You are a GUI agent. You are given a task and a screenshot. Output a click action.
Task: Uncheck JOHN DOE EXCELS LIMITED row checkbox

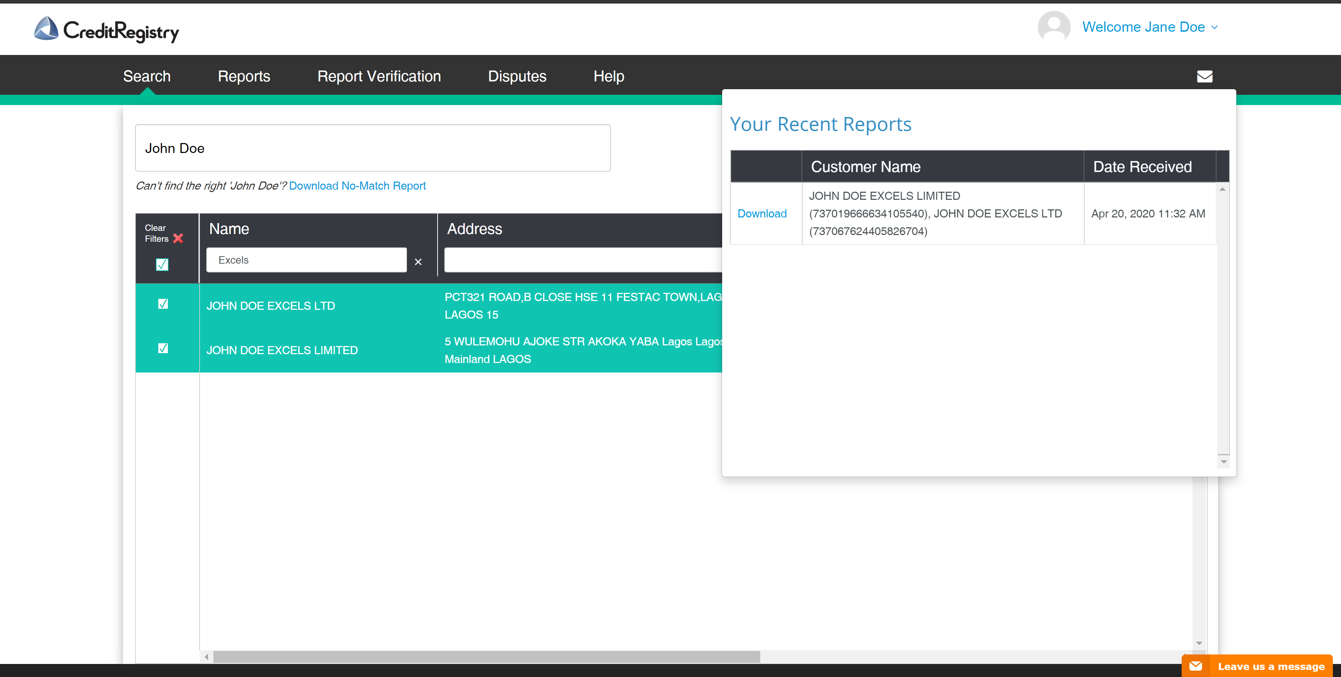pos(163,348)
